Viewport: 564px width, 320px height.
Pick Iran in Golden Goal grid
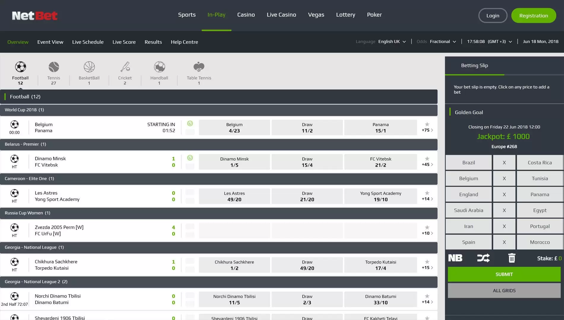[x=468, y=226]
